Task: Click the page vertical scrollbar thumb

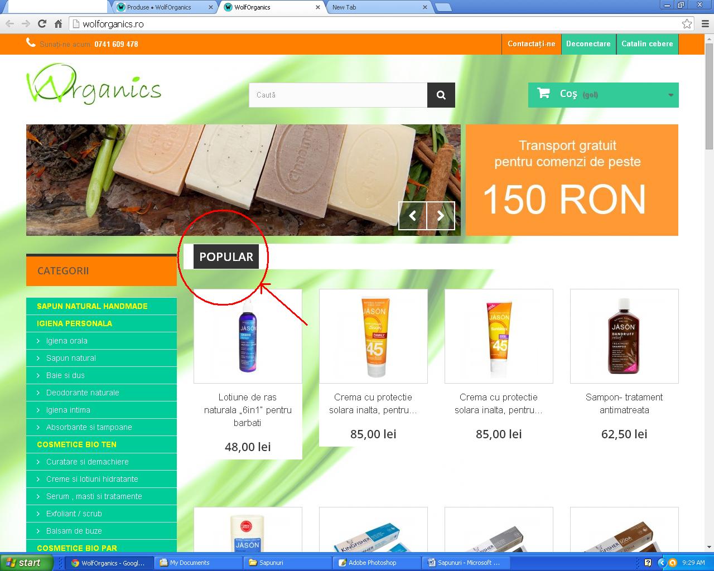Action: [709, 96]
